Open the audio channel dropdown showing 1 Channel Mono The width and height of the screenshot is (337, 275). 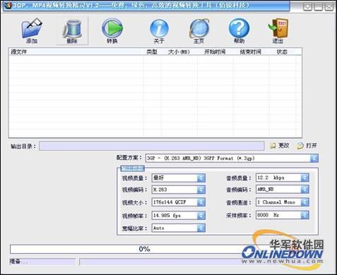[x=283, y=202]
